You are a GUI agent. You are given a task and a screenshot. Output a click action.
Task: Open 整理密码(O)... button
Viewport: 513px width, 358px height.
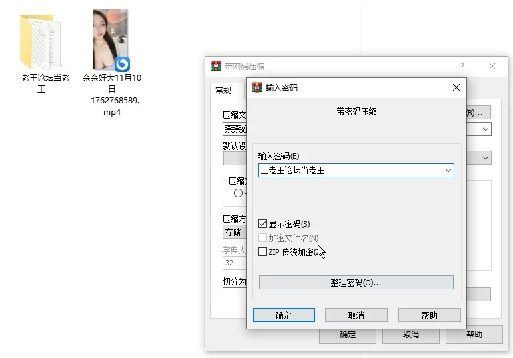(x=356, y=283)
